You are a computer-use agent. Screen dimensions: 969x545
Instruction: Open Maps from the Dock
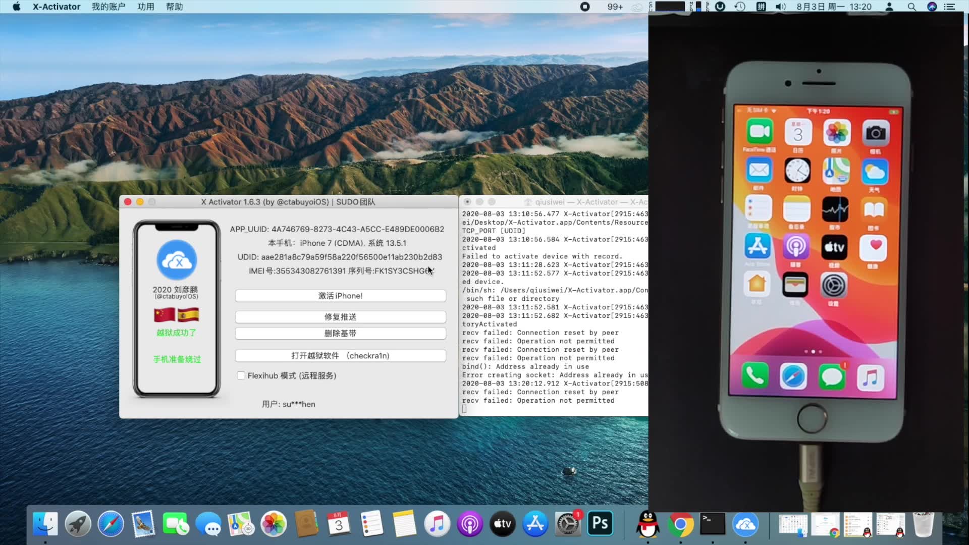tap(241, 524)
